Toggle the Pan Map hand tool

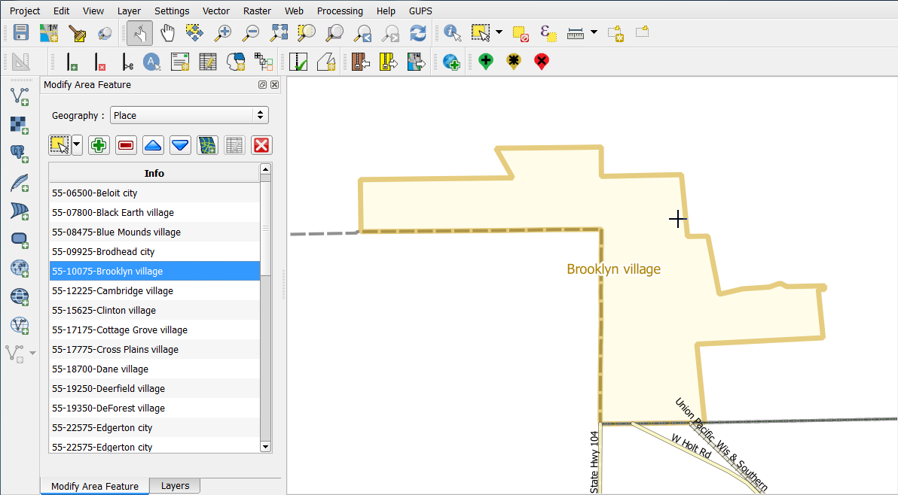click(167, 33)
